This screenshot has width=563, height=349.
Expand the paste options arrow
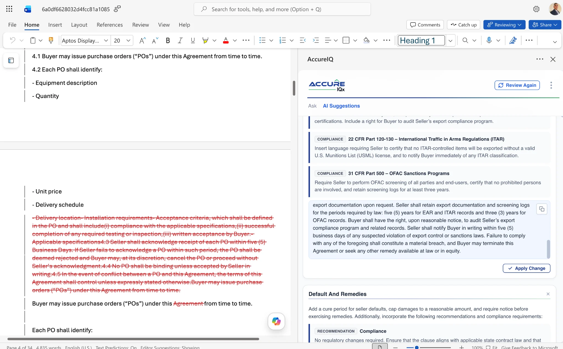click(x=41, y=40)
